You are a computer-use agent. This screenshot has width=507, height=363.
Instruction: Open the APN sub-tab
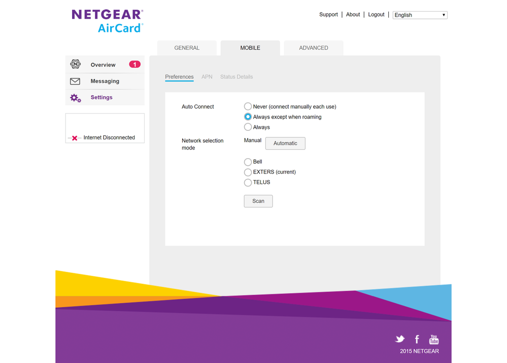[207, 77]
